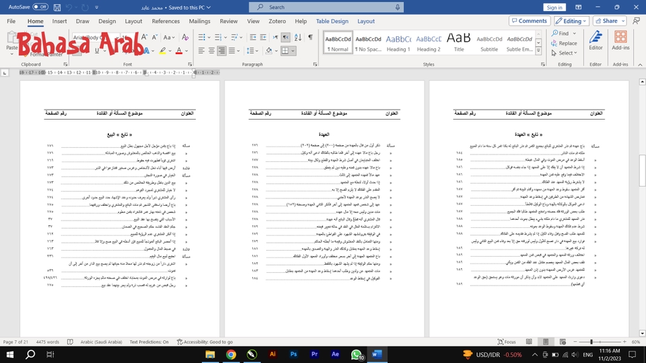
Task: Open the Find tool
Action: point(561,33)
